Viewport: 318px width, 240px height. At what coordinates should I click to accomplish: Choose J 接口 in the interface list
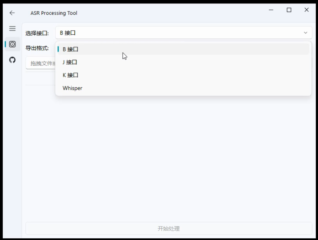pyautogui.click(x=70, y=62)
